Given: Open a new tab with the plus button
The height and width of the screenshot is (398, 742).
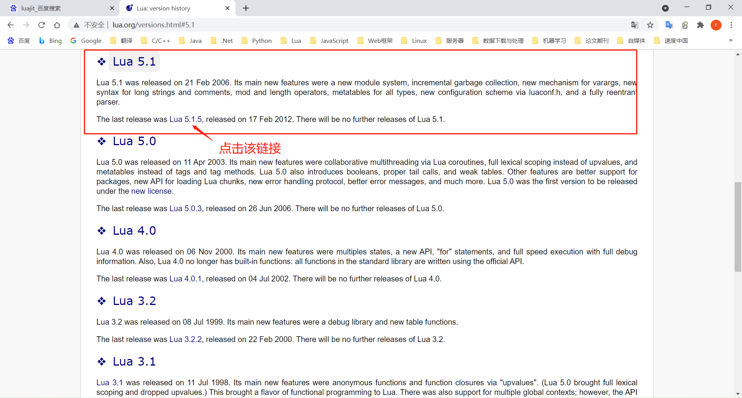Looking at the screenshot, I should click(x=246, y=8).
